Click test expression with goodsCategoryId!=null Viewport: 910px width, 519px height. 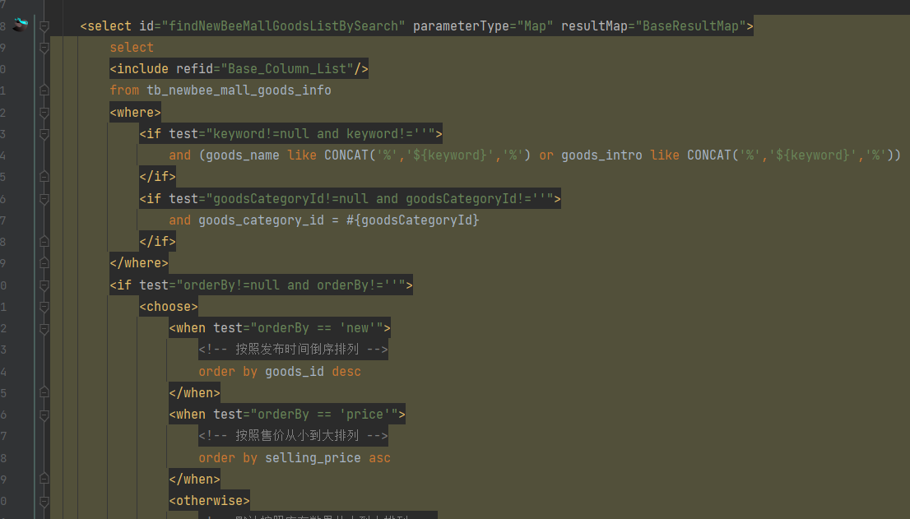tap(379, 199)
